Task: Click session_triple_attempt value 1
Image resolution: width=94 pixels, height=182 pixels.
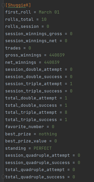Action: coord(71,84)
